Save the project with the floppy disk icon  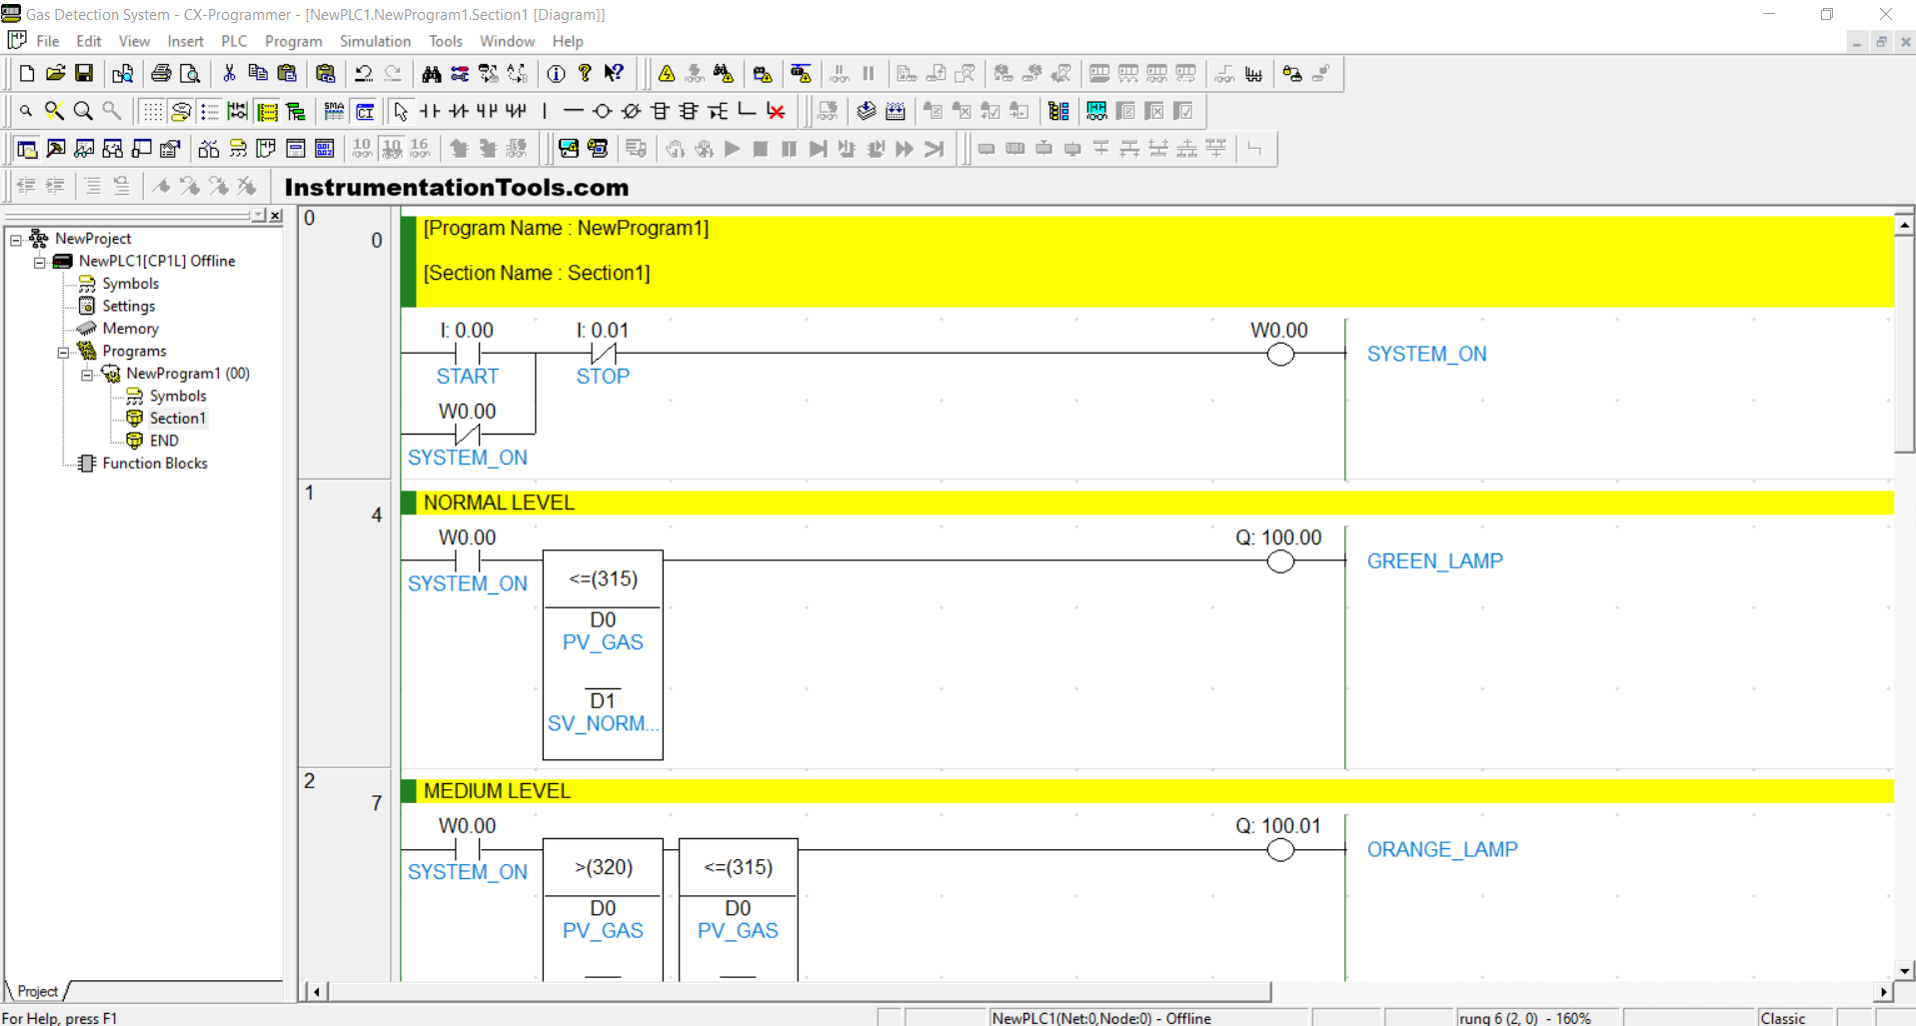tap(84, 74)
